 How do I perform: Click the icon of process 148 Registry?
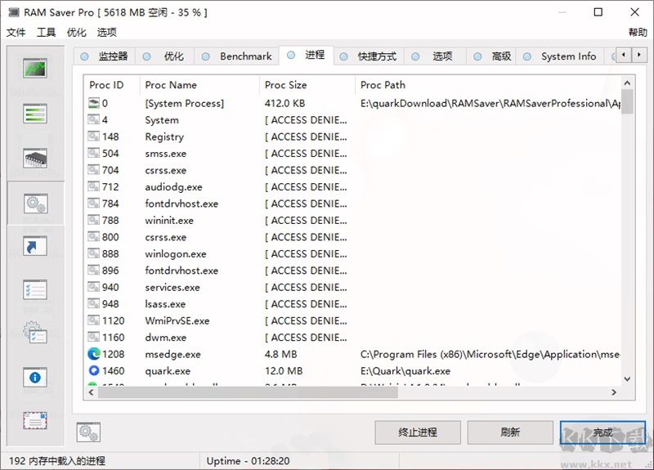94,137
